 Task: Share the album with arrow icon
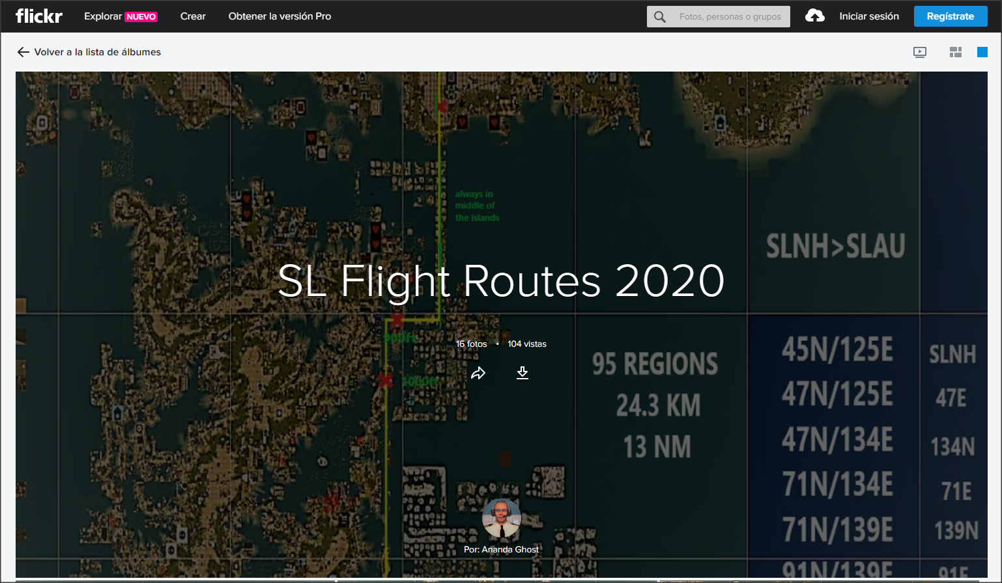coord(478,373)
